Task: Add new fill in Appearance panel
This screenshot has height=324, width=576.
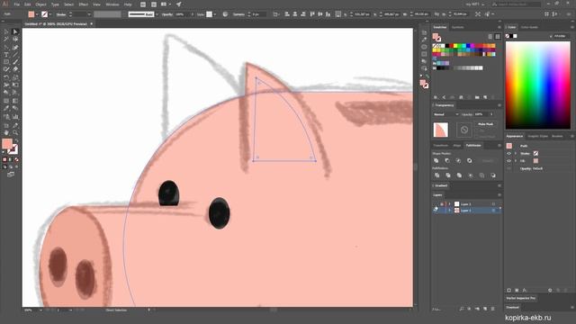Action: coord(517,290)
